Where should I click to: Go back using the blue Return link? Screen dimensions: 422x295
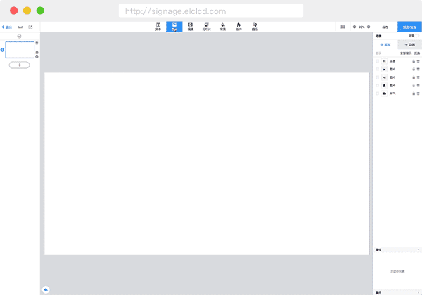click(x=7, y=27)
